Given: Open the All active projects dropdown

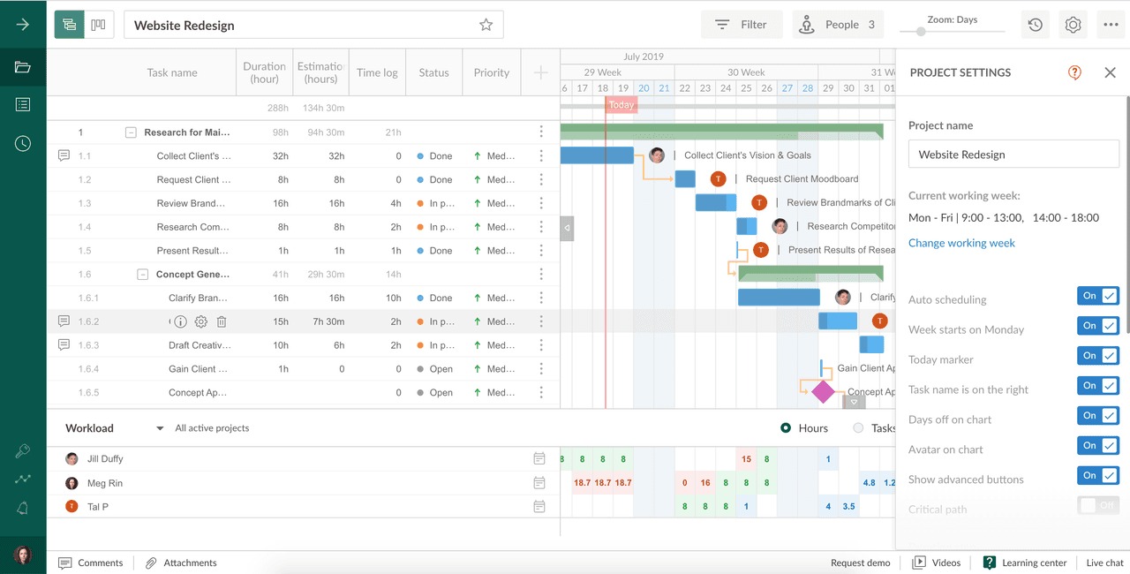Looking at the screenshot, I should coord(160,428).
